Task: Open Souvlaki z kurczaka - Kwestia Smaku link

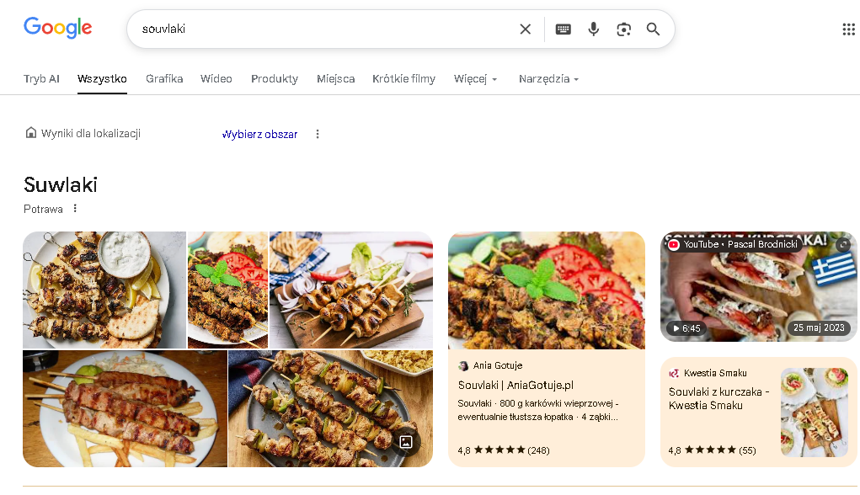Action: (x=718, y=398)
